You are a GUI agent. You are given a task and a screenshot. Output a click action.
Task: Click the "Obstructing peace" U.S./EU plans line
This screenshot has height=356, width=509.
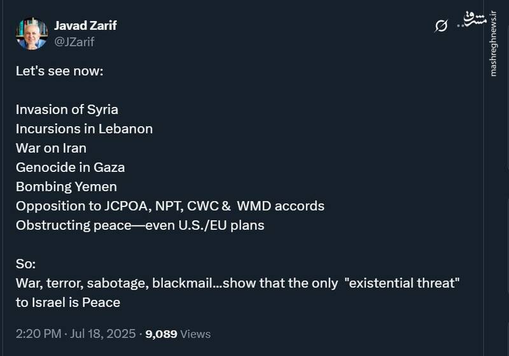pos(140,225)
